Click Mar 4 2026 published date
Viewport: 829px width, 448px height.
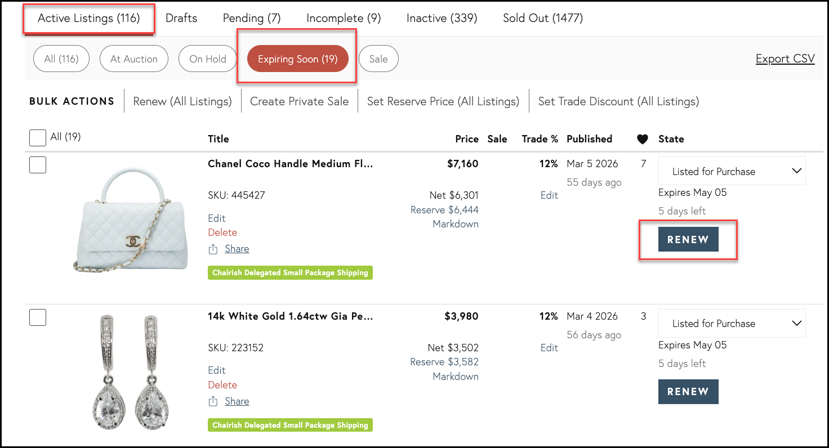click(x=592, y=316)
